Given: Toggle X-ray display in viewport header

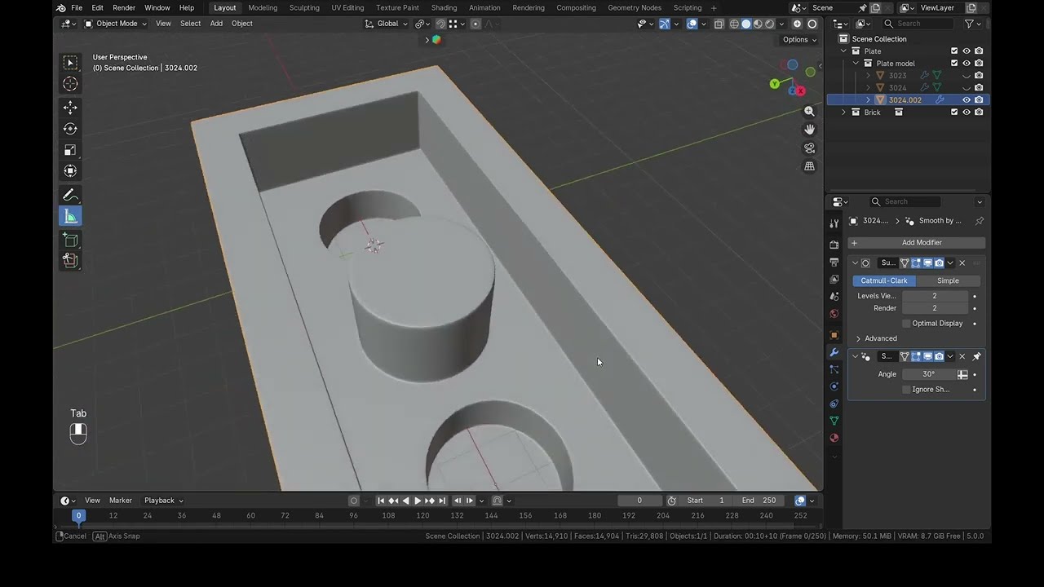Looking at the screenshot, I should coord(719,24).
